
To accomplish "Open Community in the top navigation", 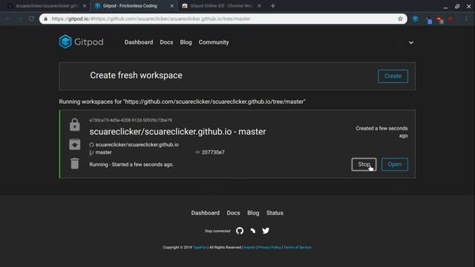I will pyautogui.click(x=214, y=42).
